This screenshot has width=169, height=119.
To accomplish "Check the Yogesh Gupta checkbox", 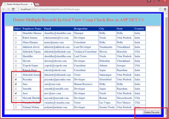I will [x=16, y=66].
